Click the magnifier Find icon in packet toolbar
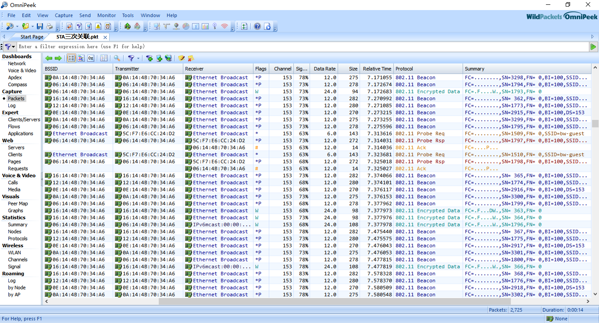The image size is (599, 323). 117,58
